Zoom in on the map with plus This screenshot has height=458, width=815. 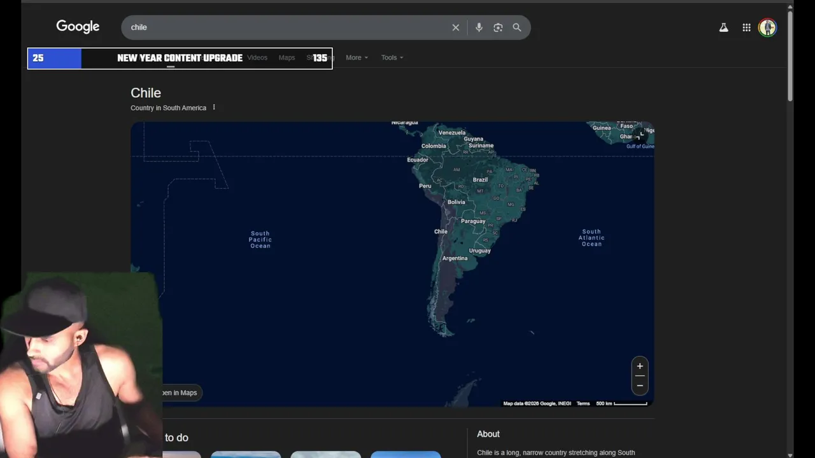pos(640,366)
